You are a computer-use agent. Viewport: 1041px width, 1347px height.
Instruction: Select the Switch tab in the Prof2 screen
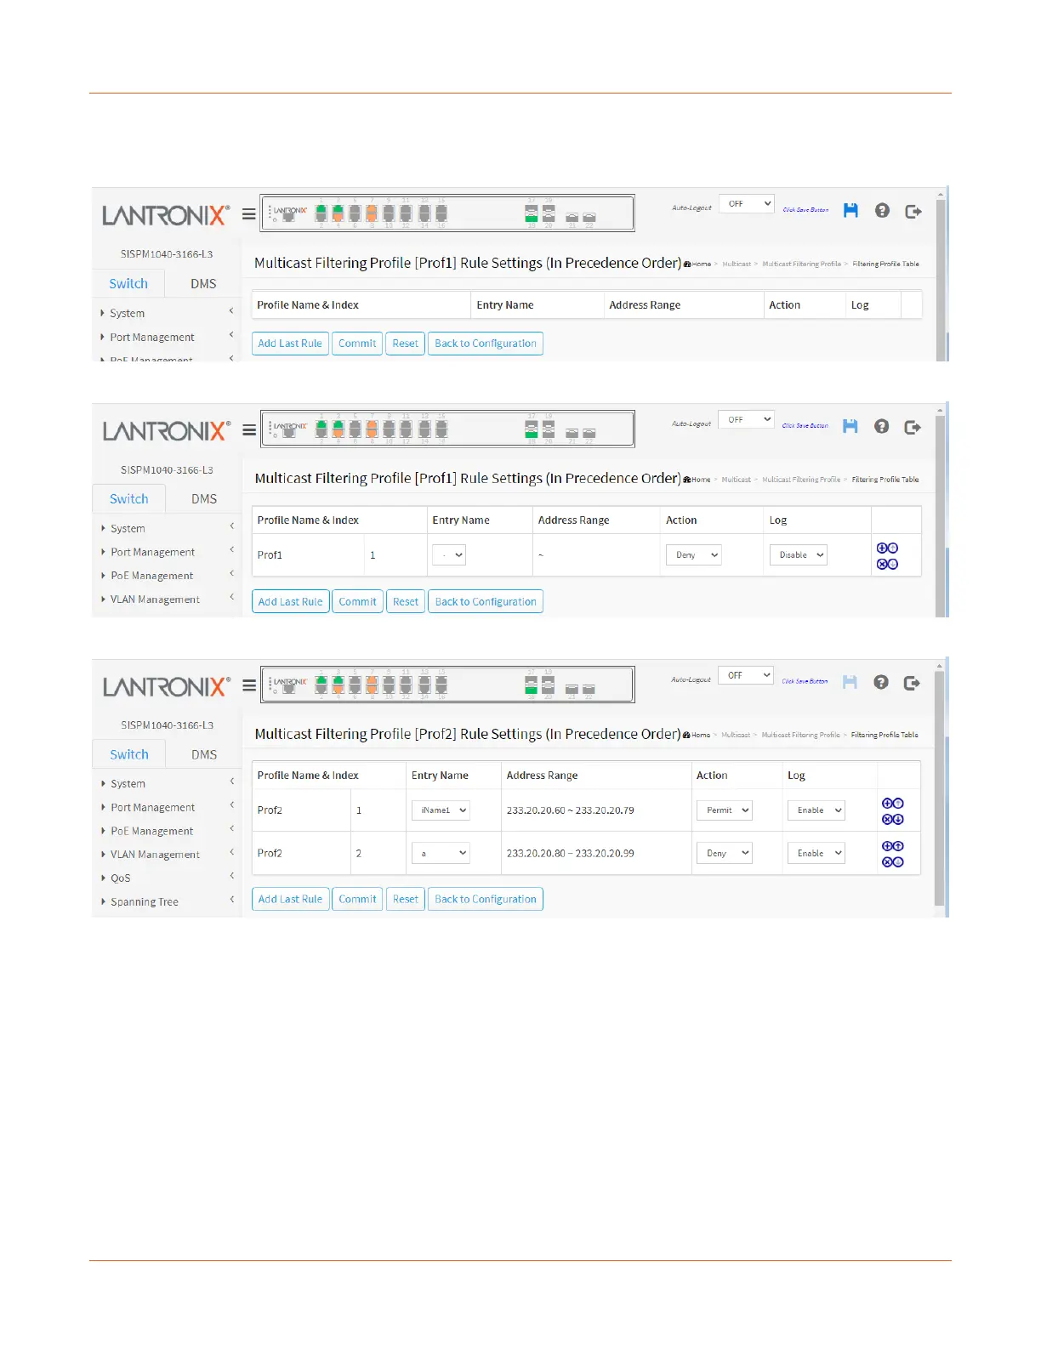click(129, 754)
